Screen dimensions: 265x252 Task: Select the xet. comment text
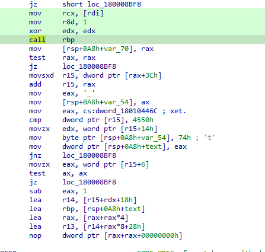pos(178,111)
